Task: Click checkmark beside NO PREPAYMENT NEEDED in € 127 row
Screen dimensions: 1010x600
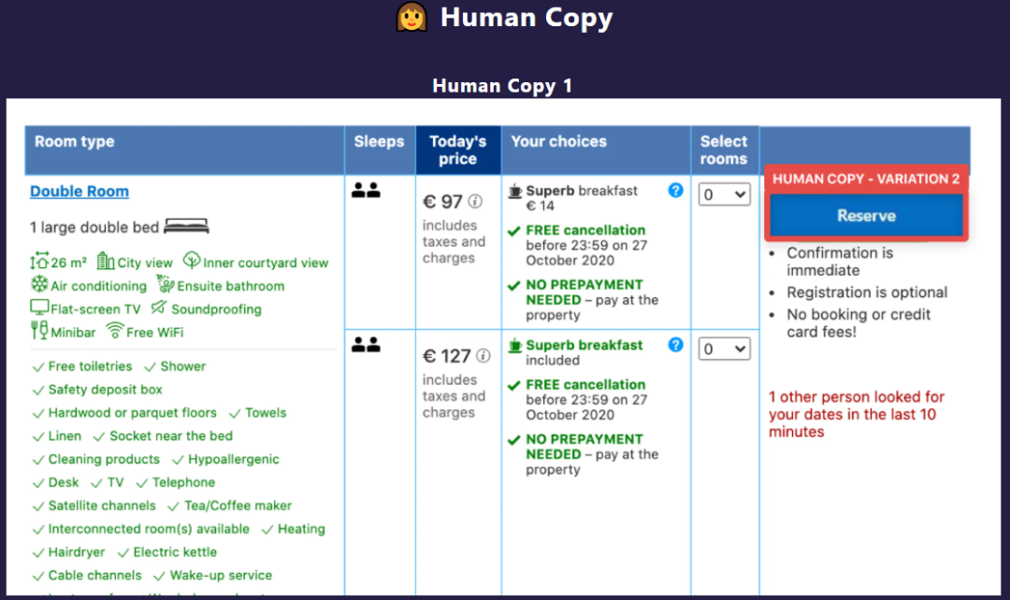Action: (x=513, y=440)
